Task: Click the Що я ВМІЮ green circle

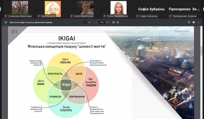Action: point(41,82)
